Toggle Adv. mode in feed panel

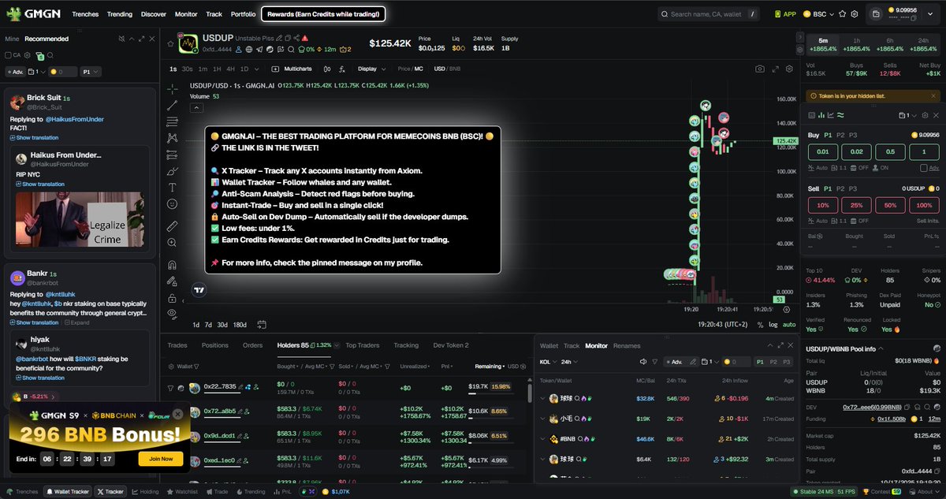(x=14, y=72)
